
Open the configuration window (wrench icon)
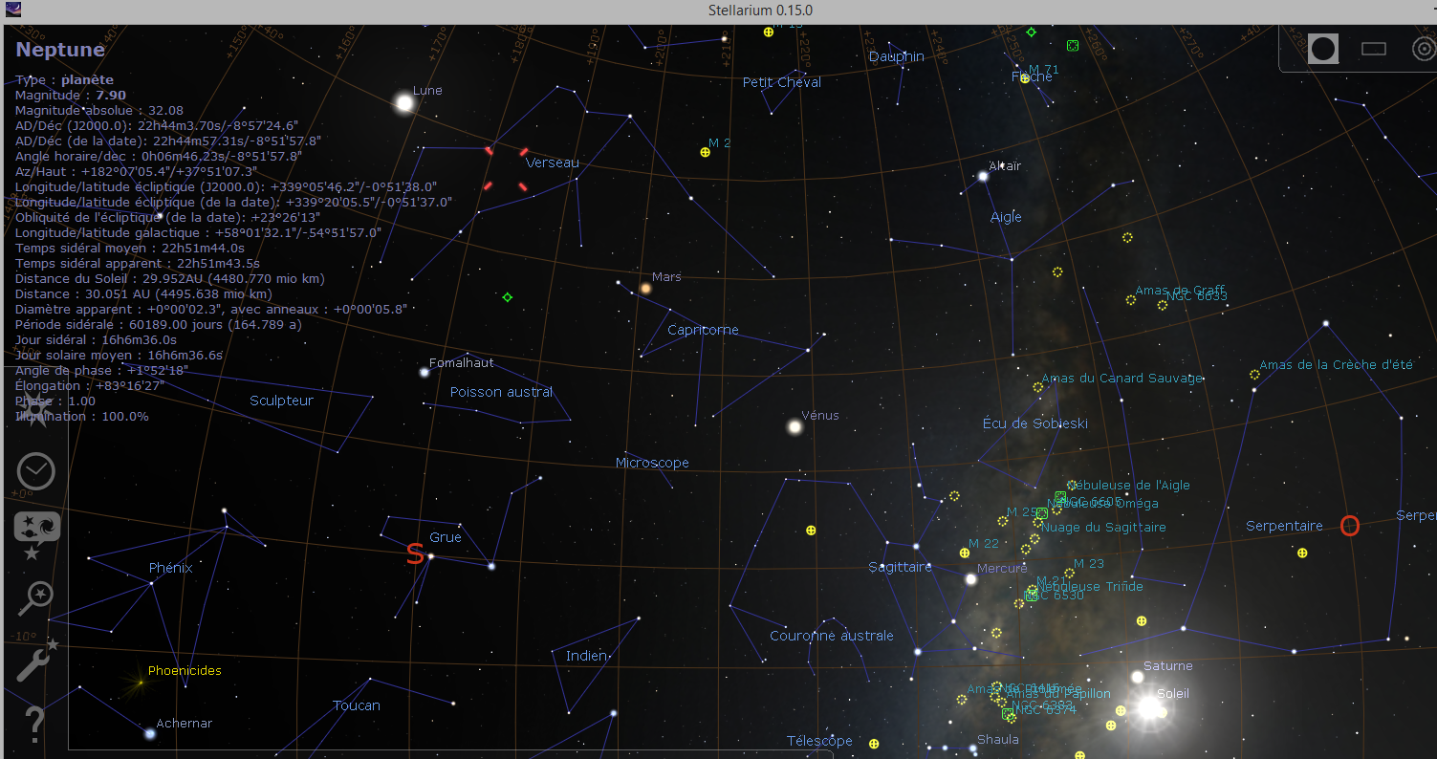tap(36, 659)
